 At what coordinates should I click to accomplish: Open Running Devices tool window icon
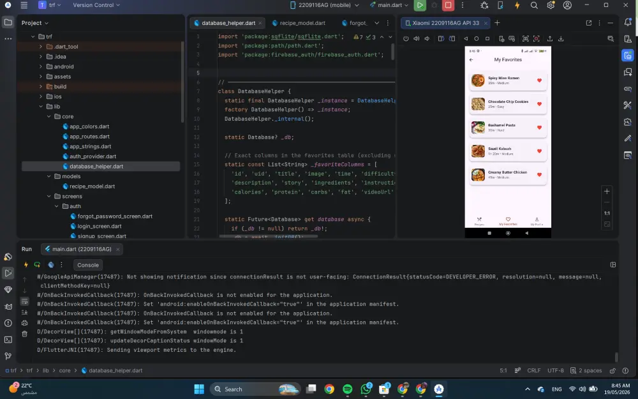627,56
